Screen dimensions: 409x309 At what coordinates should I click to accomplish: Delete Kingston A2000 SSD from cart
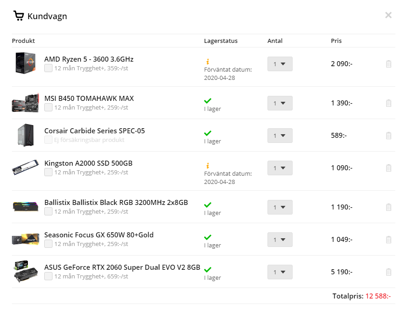(388, 168)
